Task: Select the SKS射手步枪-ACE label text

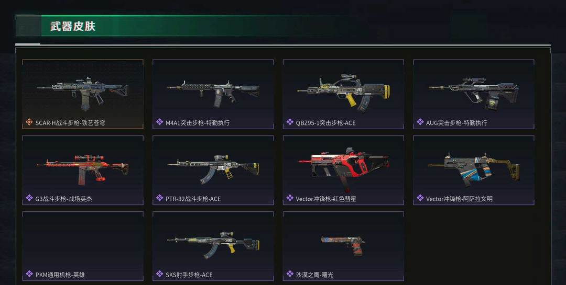Action: coord(189,275)
